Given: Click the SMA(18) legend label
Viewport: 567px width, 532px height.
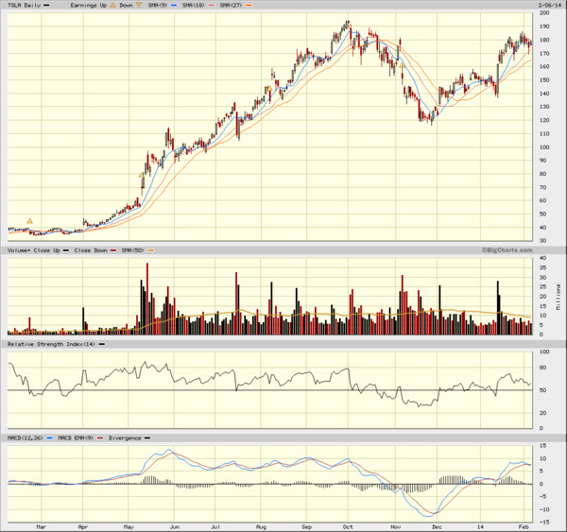Looking at the screenshot, I should 193,6.
